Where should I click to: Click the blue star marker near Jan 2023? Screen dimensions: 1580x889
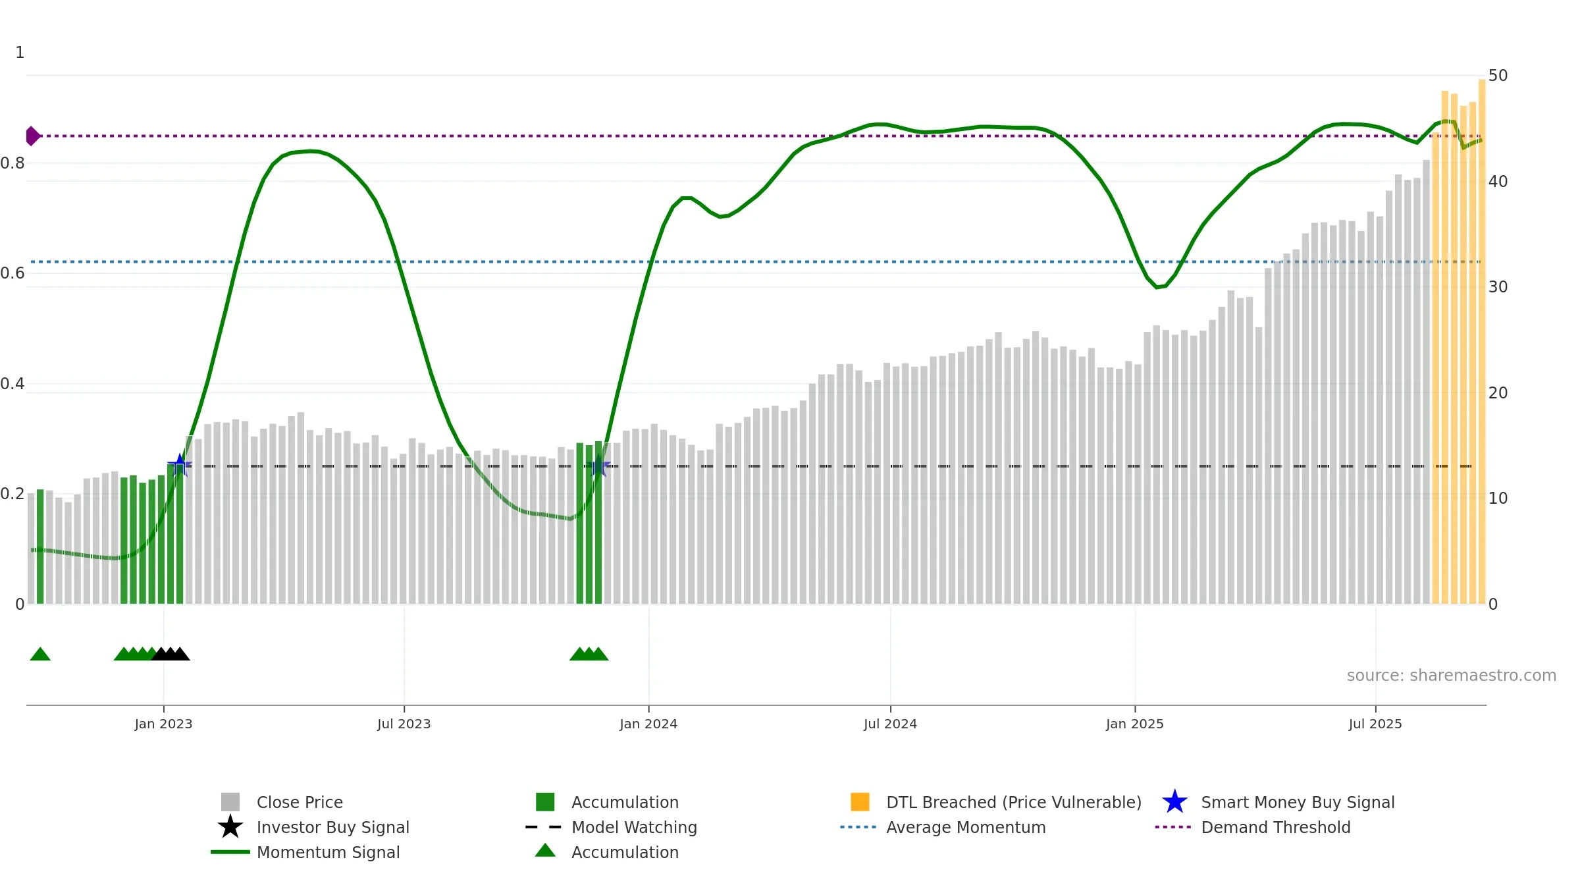click(x=180, y=466)
